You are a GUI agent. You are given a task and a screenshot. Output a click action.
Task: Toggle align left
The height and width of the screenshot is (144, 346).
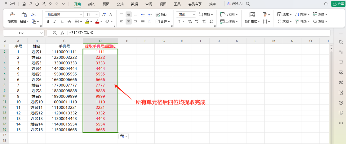click(122, 21)
